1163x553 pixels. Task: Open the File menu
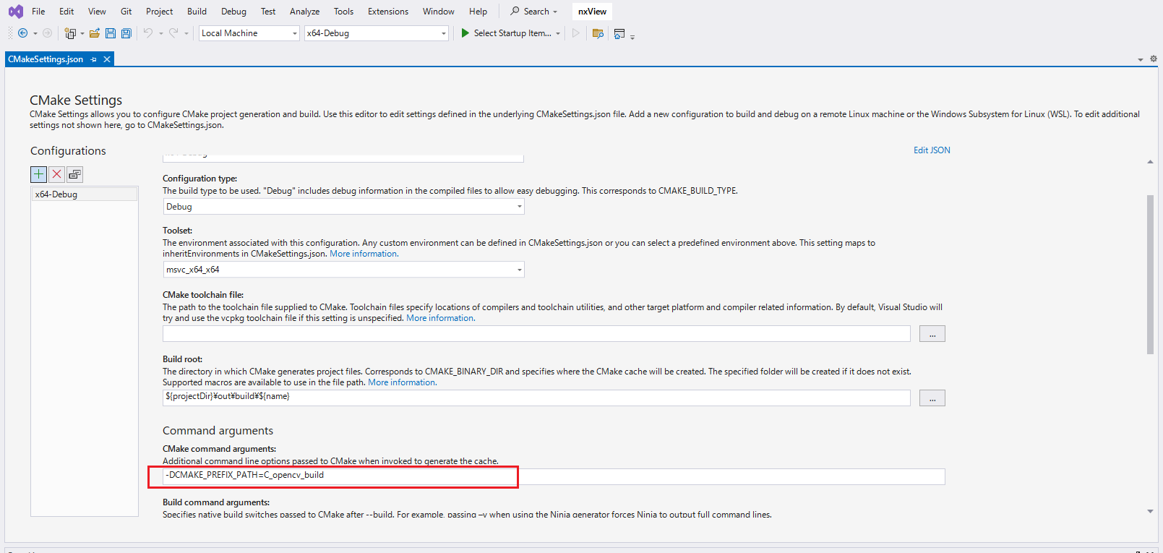[x=38, y=12]
